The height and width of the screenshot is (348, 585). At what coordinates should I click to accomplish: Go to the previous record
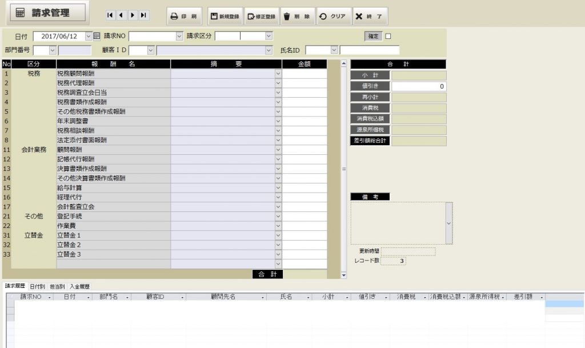tap(121, 15)
